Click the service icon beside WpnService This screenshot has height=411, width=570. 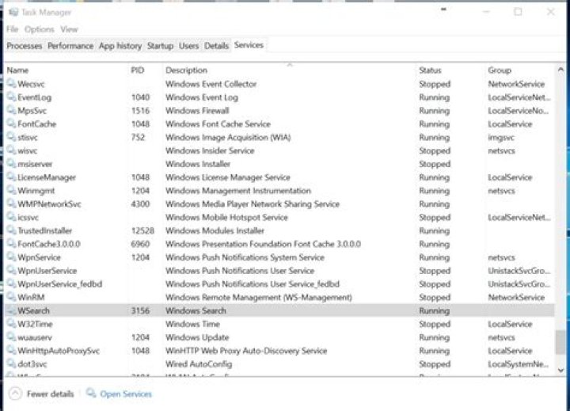[11, 257]
